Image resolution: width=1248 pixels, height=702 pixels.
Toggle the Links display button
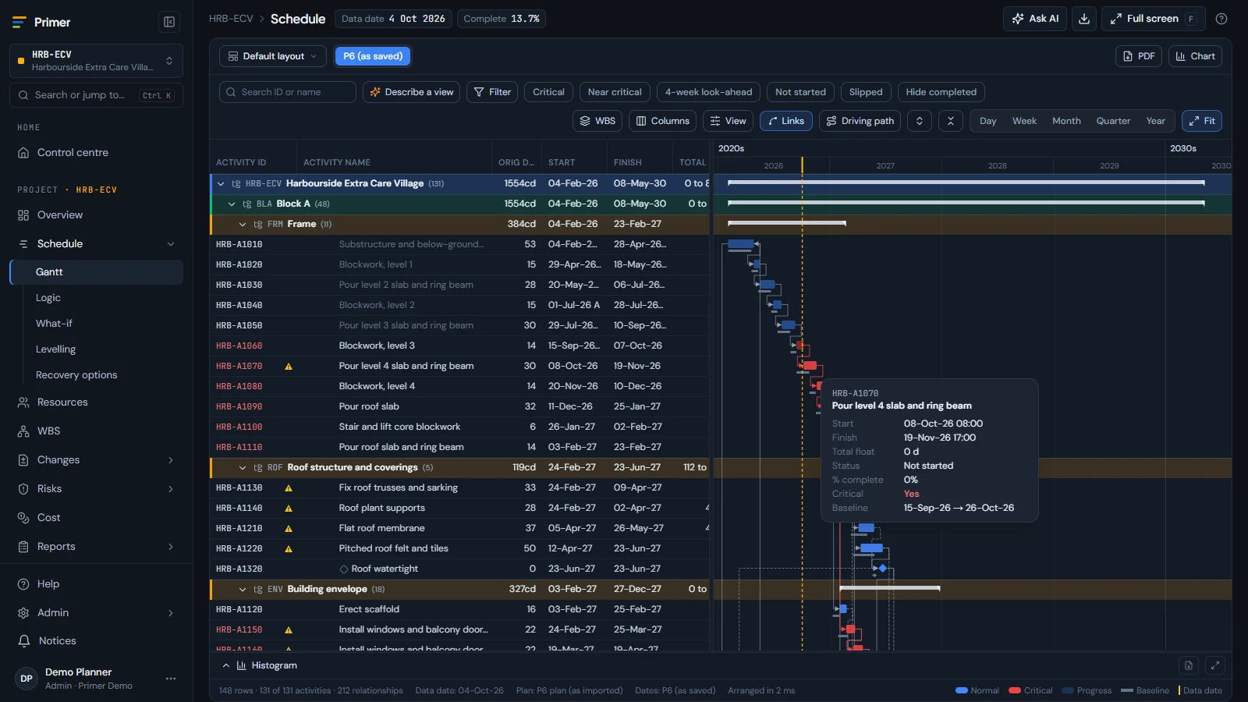(x=786, y=121)
